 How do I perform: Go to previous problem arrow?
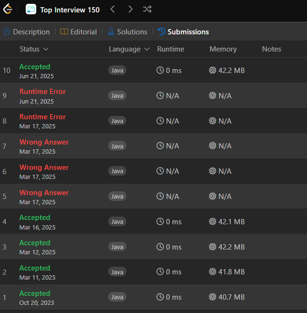(x=113, y=9)
